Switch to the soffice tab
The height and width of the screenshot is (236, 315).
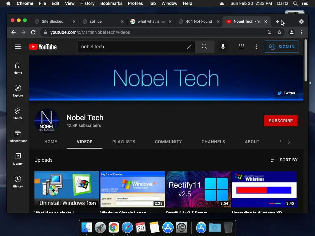[x=96, y=22]
